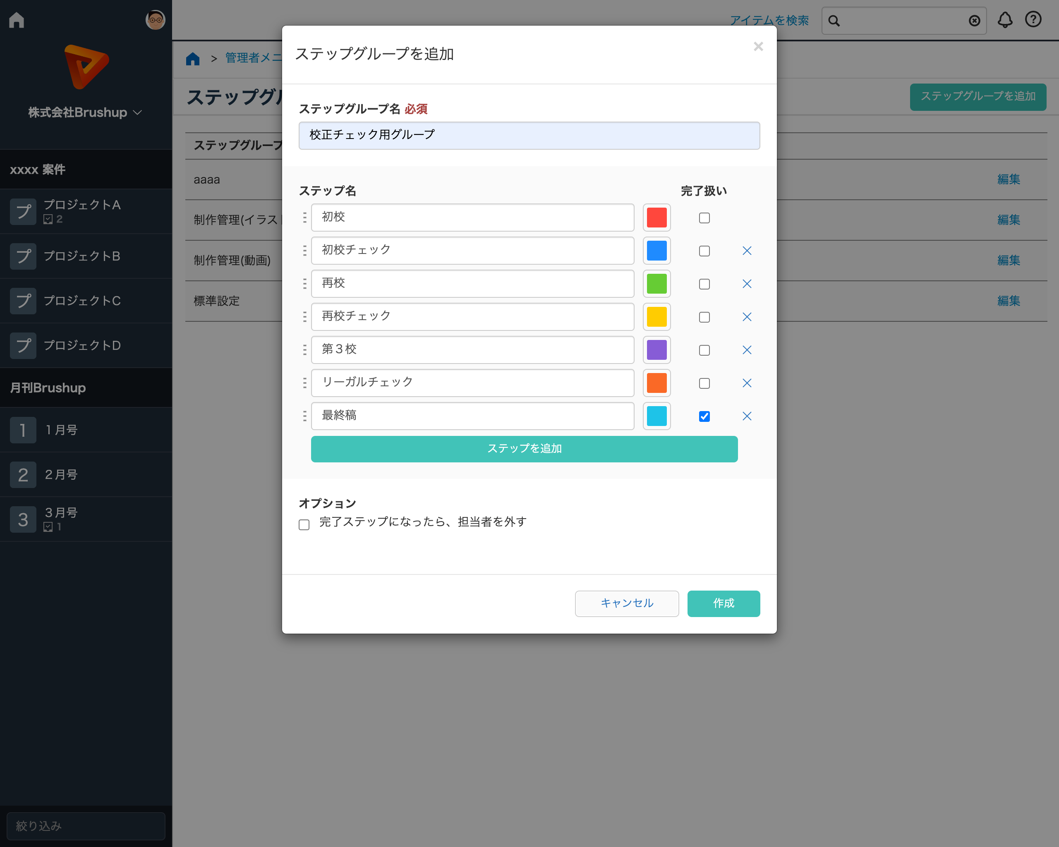Delete the リーガルチェック step row

click(747, 383)
